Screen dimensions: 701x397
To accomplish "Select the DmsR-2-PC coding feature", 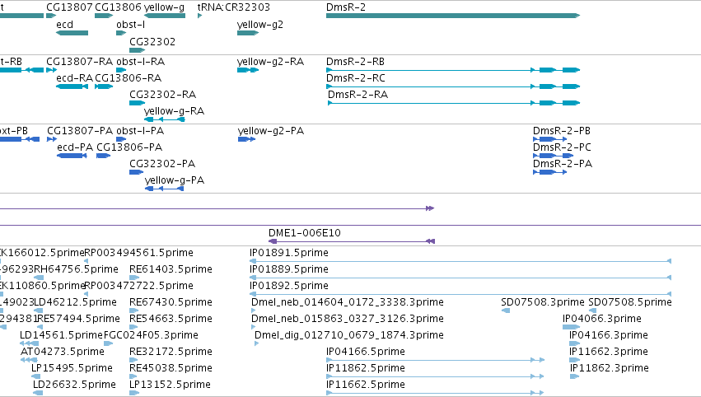I will 553,156.
